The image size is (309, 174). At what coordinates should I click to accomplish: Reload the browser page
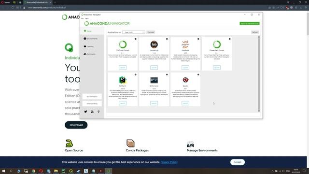tap(13, 8)
